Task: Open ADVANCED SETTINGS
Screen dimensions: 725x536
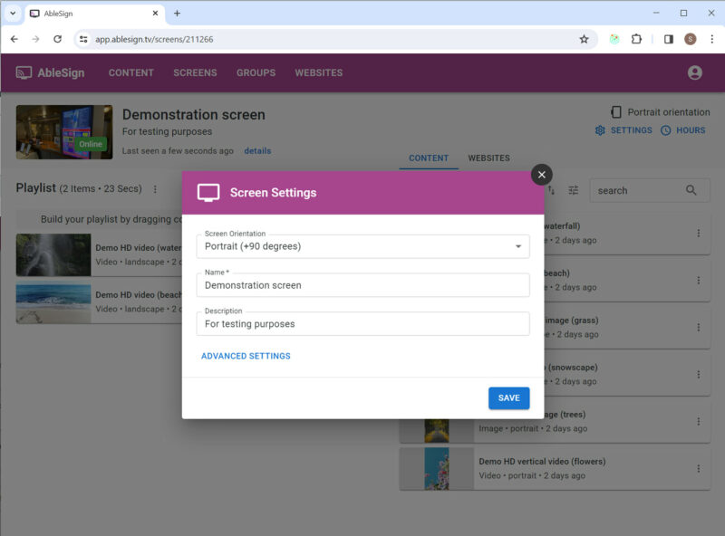Action: (x=246, y=356)
